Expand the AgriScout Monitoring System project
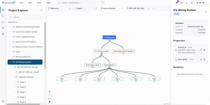Image resolution: width=210 pixels, height=105 pixels. coord(10,27)
